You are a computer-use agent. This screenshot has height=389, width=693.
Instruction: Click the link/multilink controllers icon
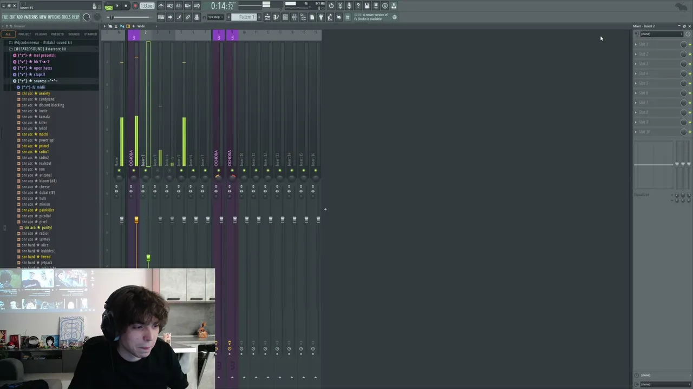click(187, 17)
